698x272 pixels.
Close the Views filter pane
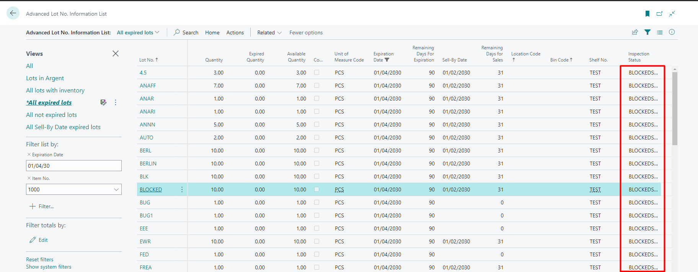click(x=116, y=53)
